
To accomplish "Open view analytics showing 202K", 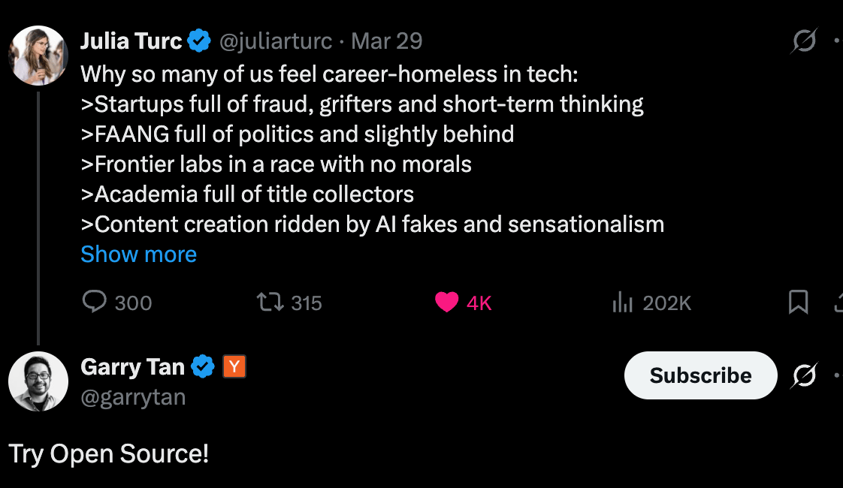I will tap(623, 302).
